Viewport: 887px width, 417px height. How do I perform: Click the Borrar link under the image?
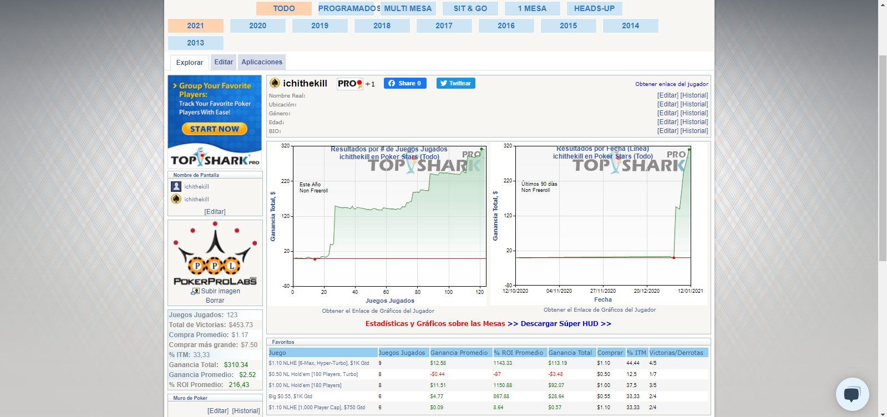(x=215, y=301)
